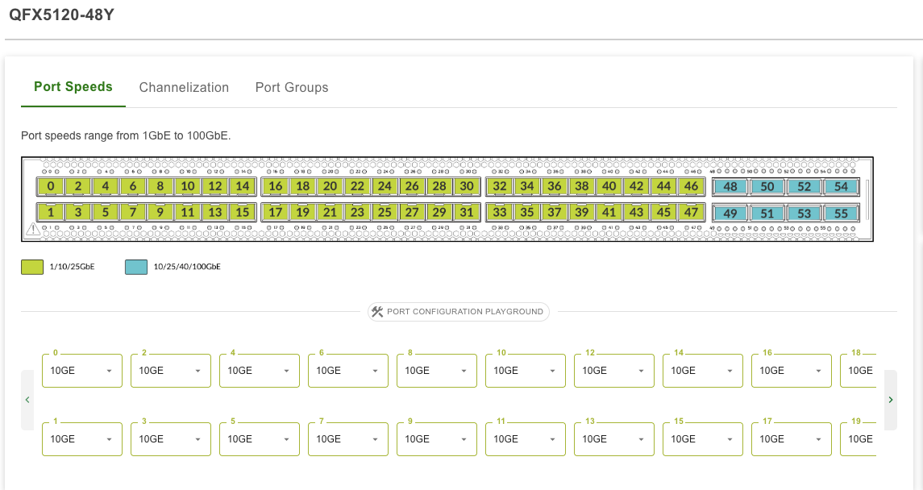Open the Channelization tab
The image size is (923, 490).
(184, 87)
